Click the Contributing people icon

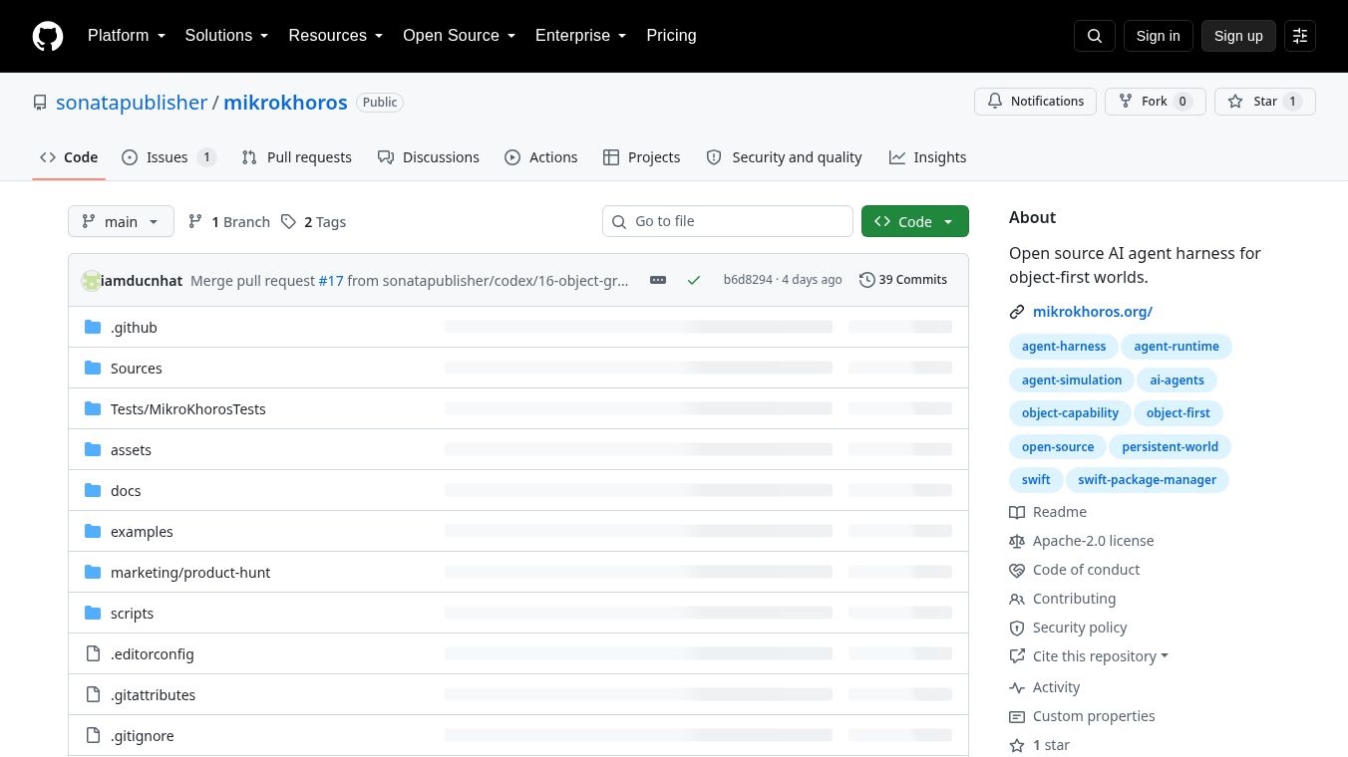pos(1017,599)
